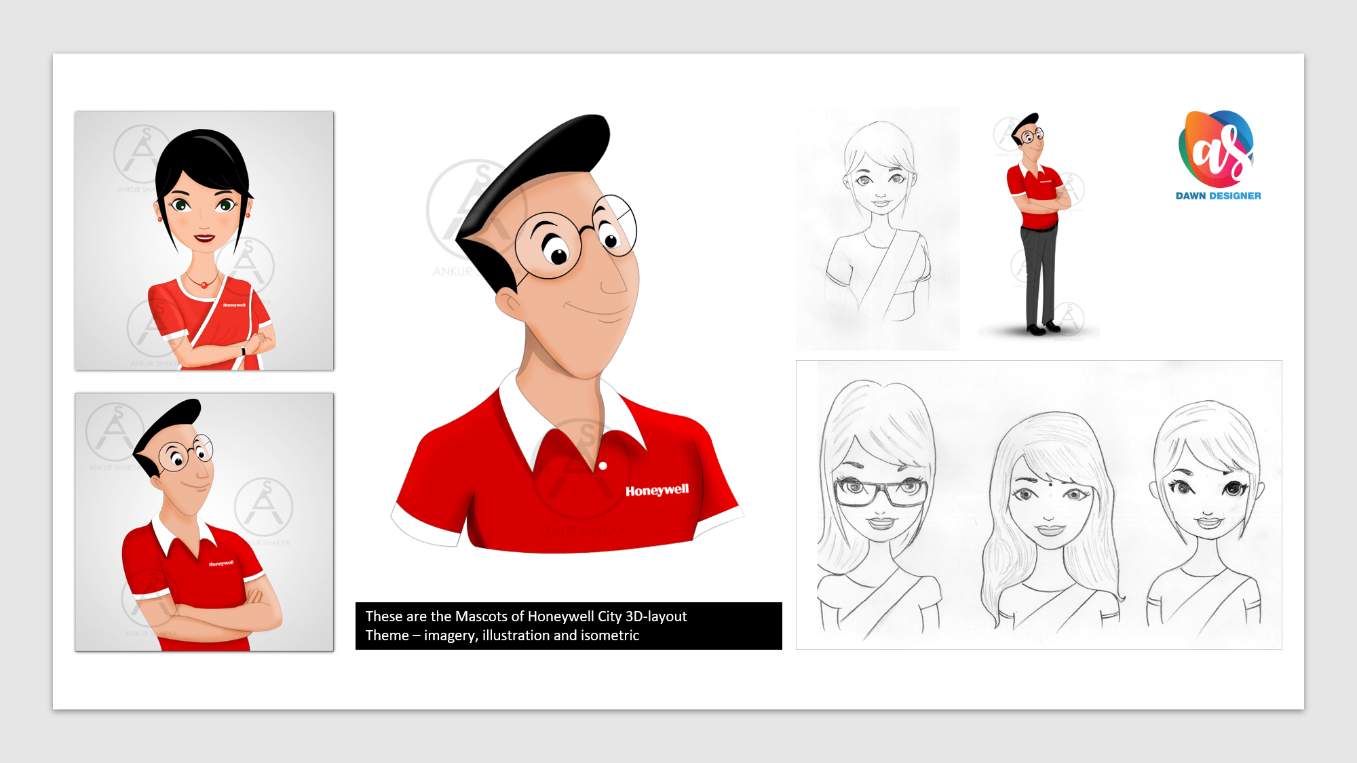Viewport: 1357px width, 763px height.
Task: Click the large central male mascot bust
Action: 567,334
